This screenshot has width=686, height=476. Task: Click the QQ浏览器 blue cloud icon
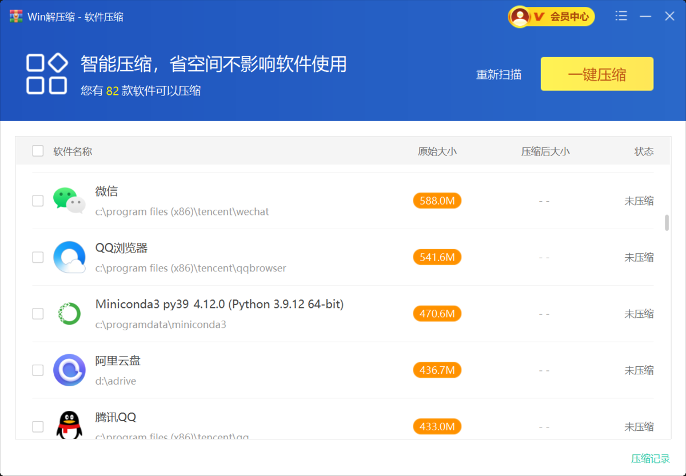point(69,257)
